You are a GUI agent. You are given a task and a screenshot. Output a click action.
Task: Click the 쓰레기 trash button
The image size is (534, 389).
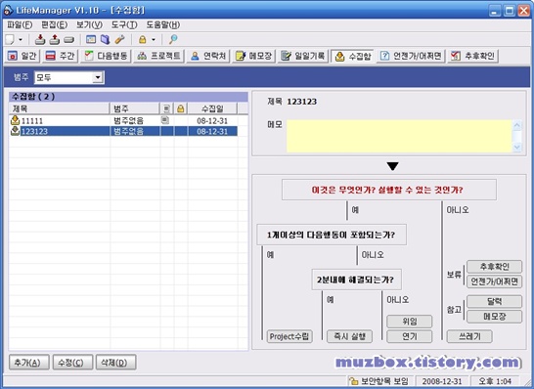tap(469, 336)
